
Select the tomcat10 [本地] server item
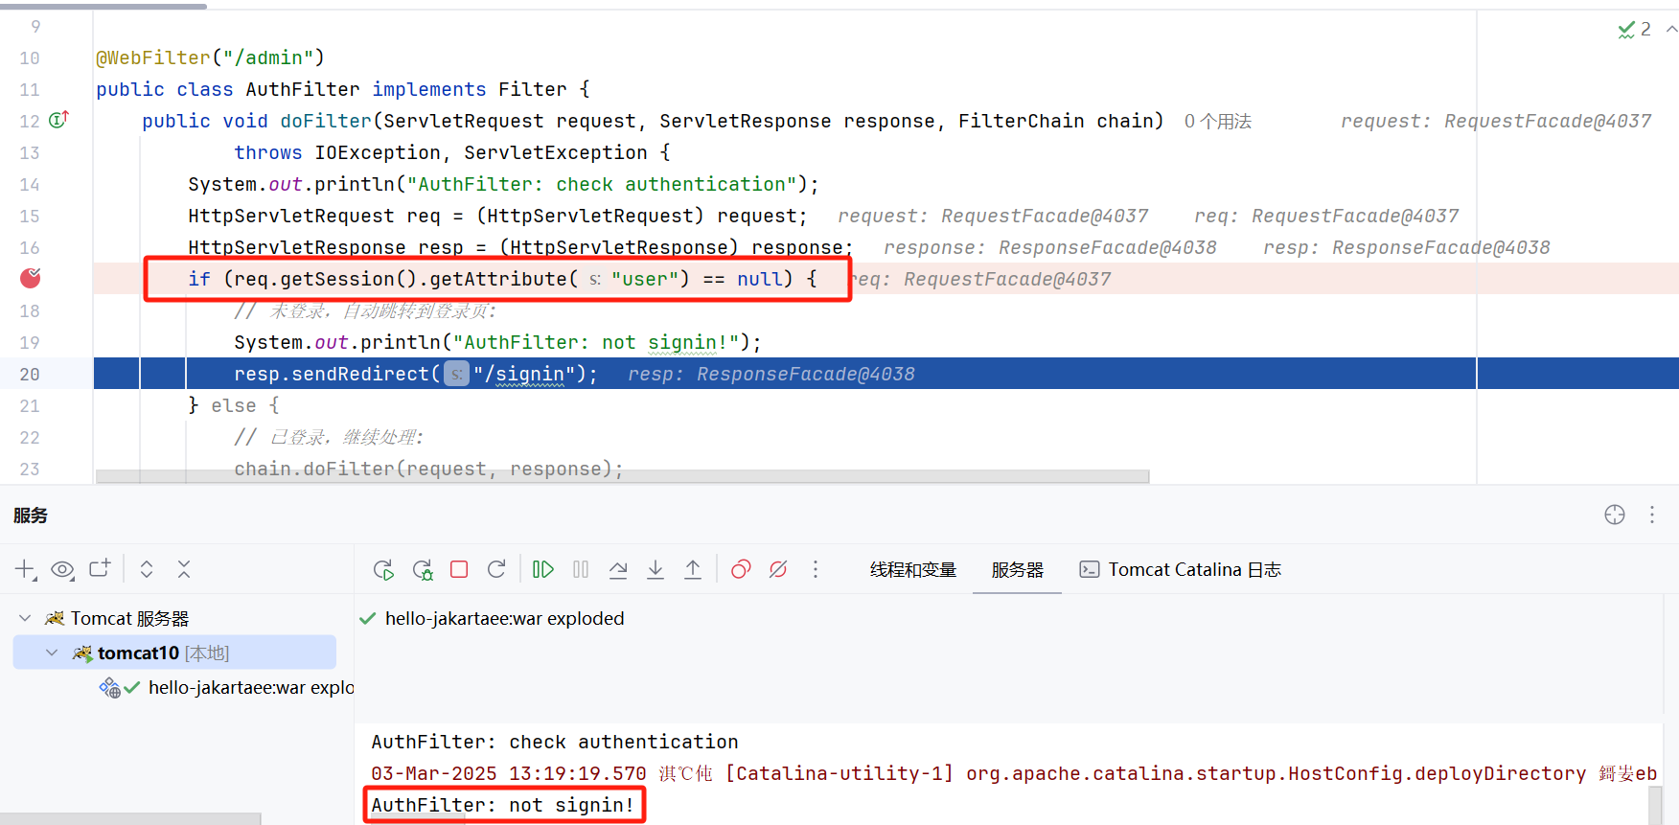pos(174,653)
